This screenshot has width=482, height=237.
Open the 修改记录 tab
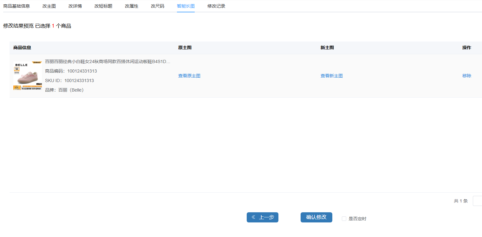click(216, 6)
